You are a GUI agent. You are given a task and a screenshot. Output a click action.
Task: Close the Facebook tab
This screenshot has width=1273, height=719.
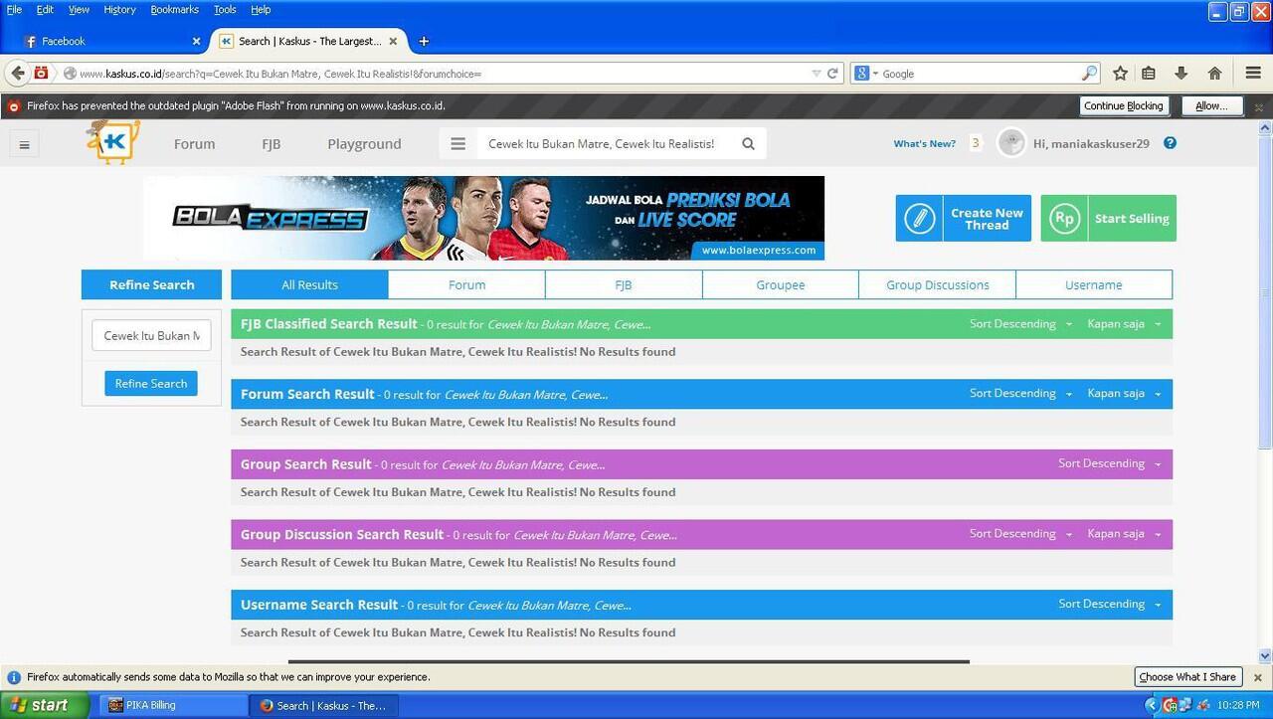196,41
